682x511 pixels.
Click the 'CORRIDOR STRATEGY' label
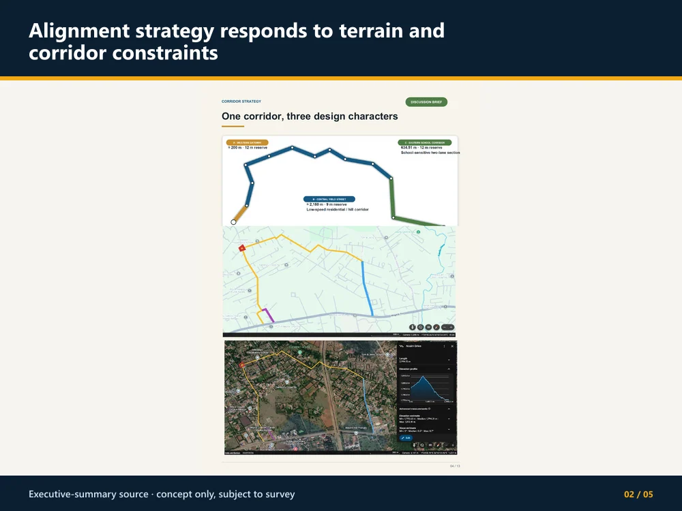[x=241, y=102]
